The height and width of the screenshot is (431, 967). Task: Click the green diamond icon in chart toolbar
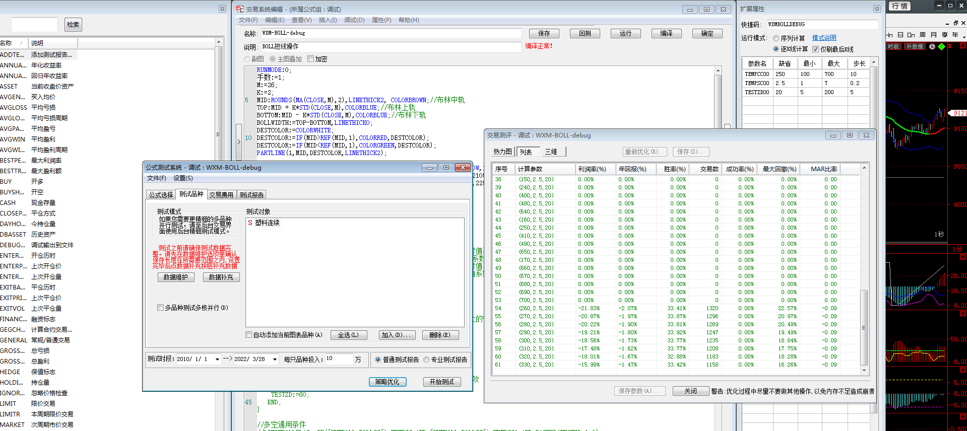[x=941, y=46]
